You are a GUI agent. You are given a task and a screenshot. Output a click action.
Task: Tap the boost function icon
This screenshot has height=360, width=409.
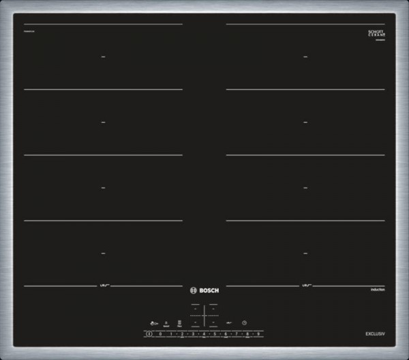coord(166,324)
